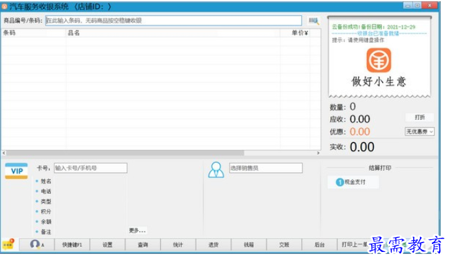Click the application icon in title bar
Viewport: 450px width, 266px height.
4,6
